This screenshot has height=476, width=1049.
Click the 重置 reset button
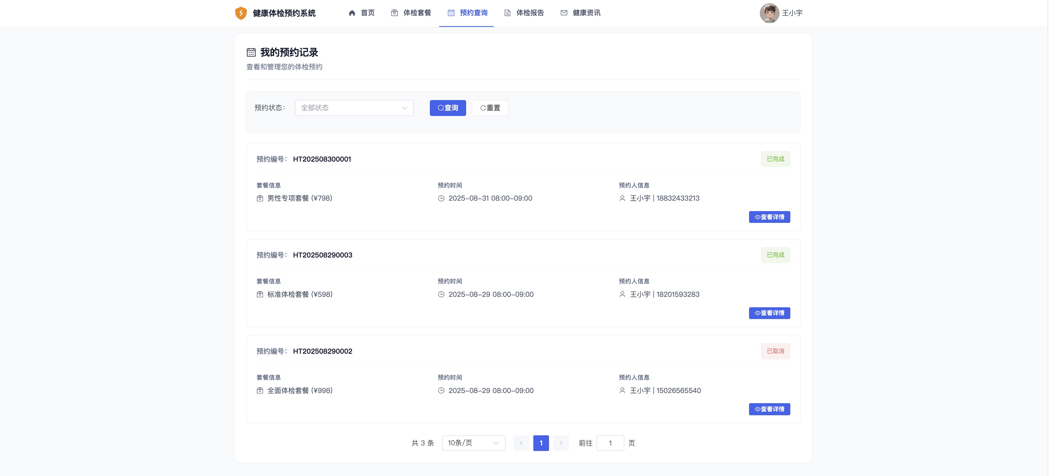[490, 108]
